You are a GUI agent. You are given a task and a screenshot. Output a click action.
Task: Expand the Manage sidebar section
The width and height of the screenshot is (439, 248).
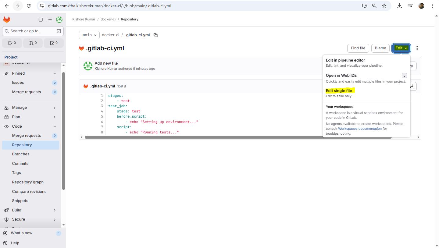pyautogui.click(x=55, y=108)
